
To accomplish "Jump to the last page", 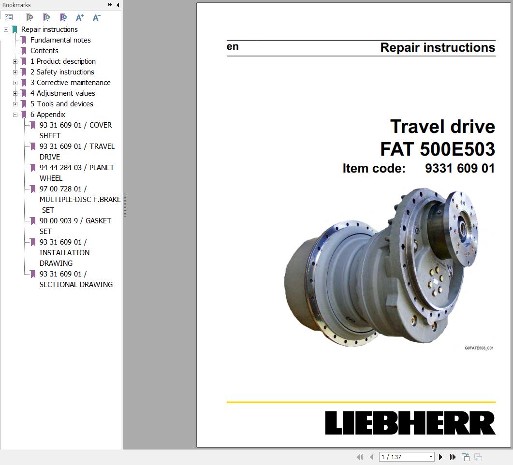I will coord(453,457).
